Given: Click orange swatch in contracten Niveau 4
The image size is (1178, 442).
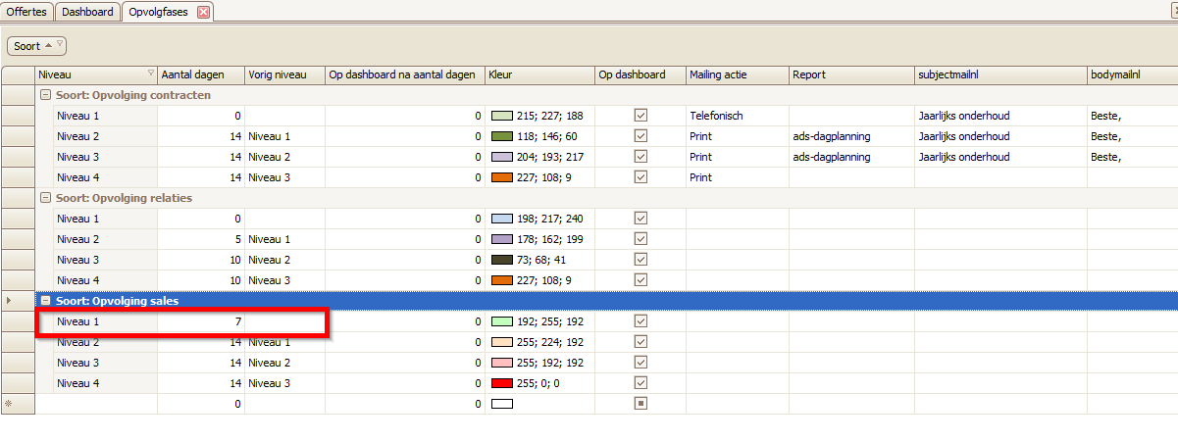Looking at the screenshot, I should point(502,177).
